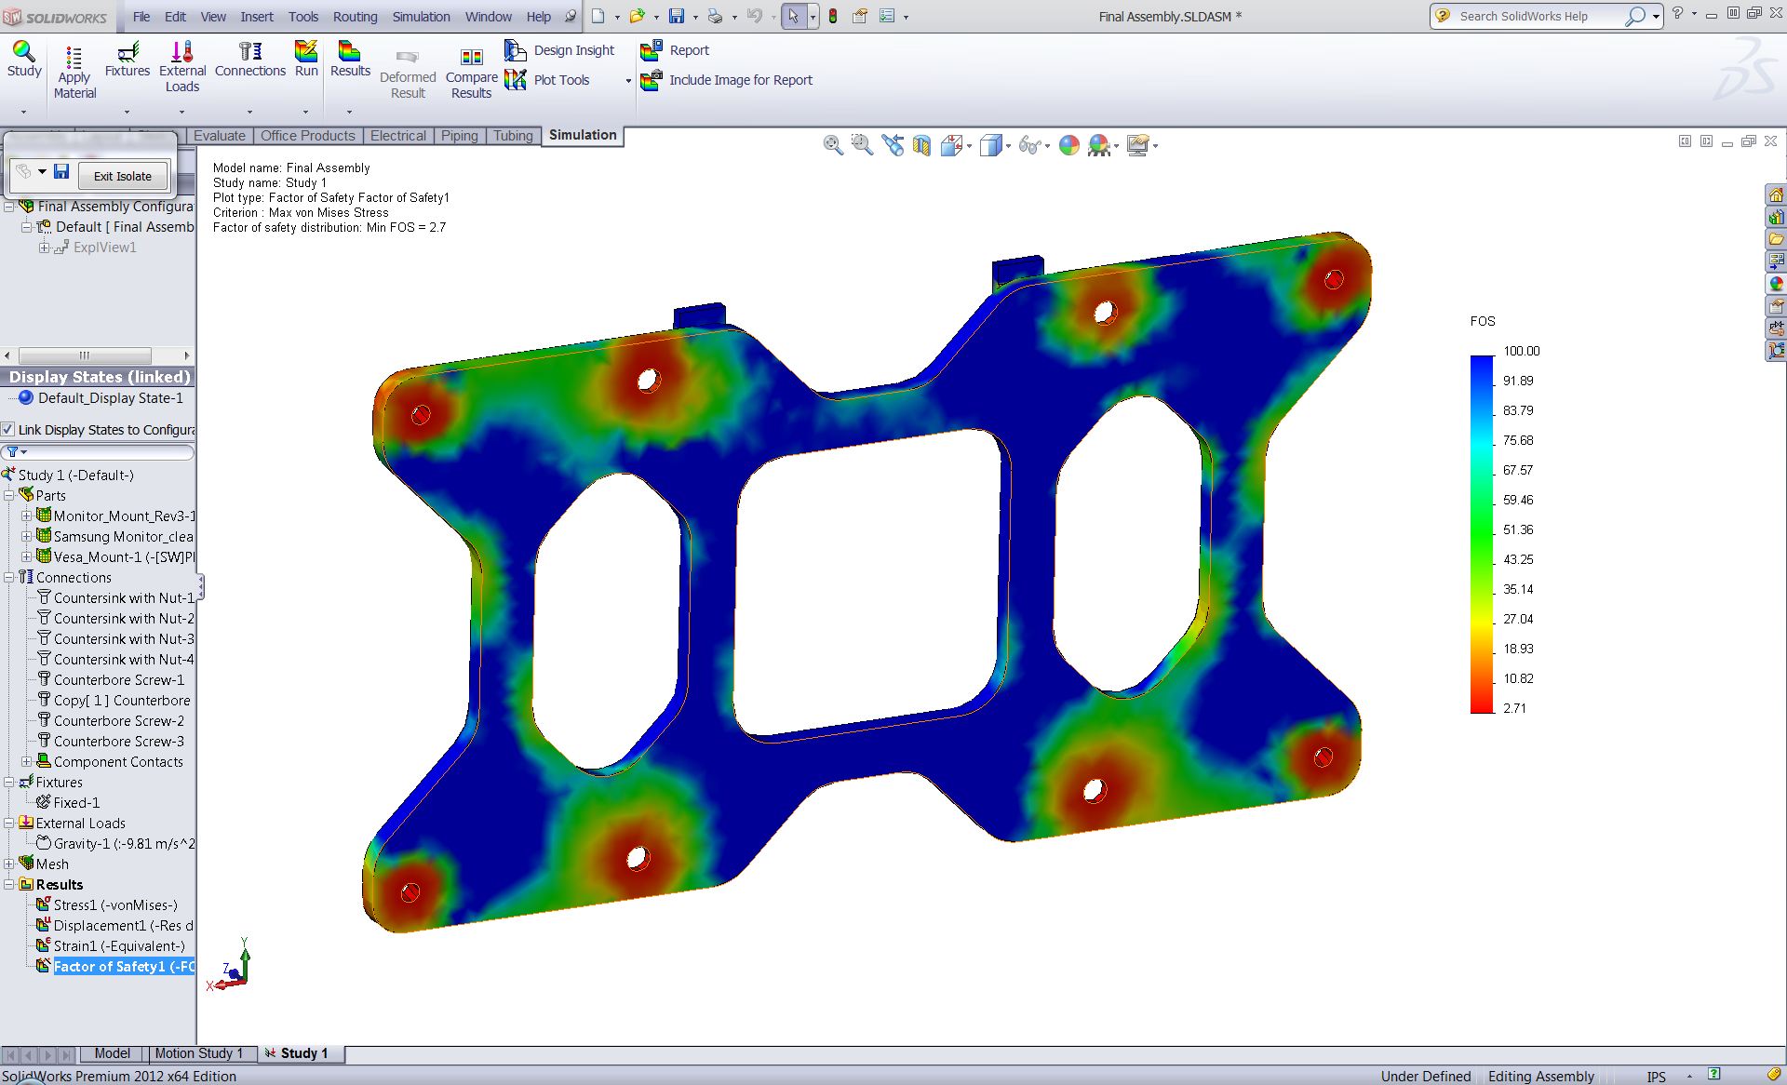Click the Rebuild traffic light icon
The height and width of the screenshot is (1085, 1787).
click(x=832, y=16)
